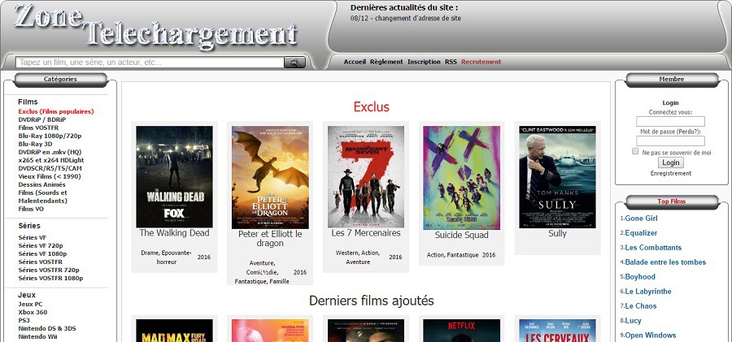
Task: Select 'Films VO' category
Action: tap(31, 209)
